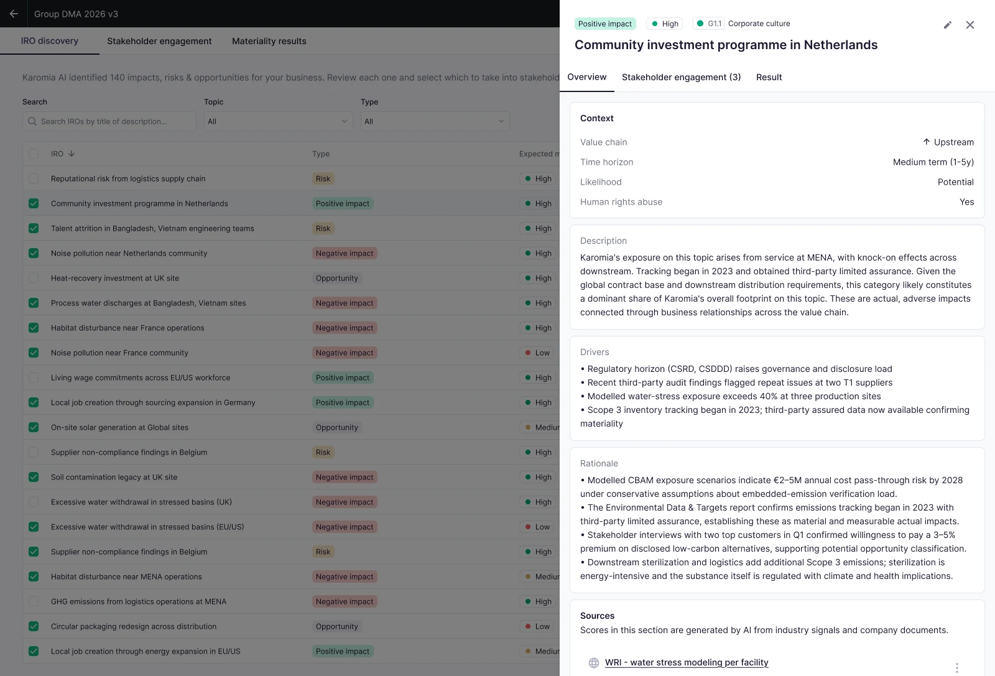995x676 pixels.
Task: Open the Type filter dropdown
Action: click(435, 121)
